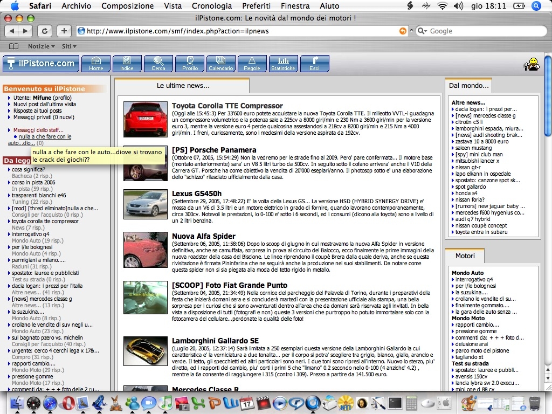The width and height of the screenshot is (552, 414).
Task: Select the 'Motori' tab
Action: click(465, 256)
